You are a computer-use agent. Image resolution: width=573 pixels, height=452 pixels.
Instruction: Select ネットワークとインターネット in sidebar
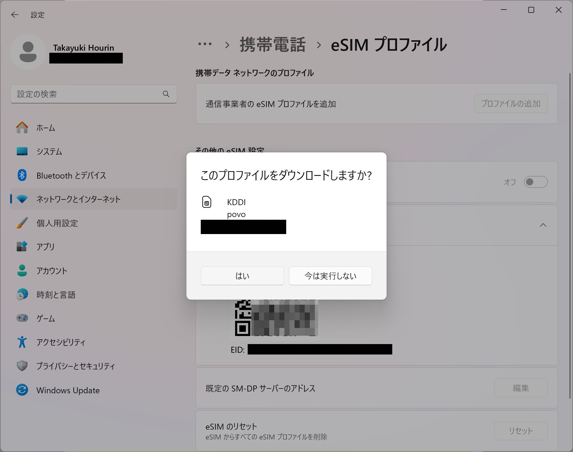coord(94,199)
